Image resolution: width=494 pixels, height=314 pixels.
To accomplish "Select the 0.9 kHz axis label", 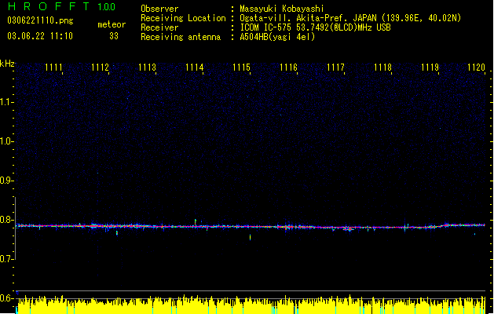I will (7, 181).
